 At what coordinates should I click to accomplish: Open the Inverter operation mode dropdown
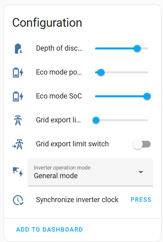coord(90,172)
